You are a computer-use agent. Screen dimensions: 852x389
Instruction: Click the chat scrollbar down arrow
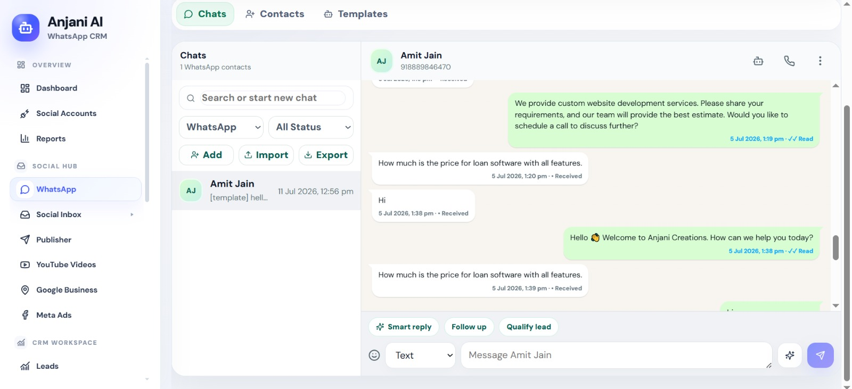(835, 305)
